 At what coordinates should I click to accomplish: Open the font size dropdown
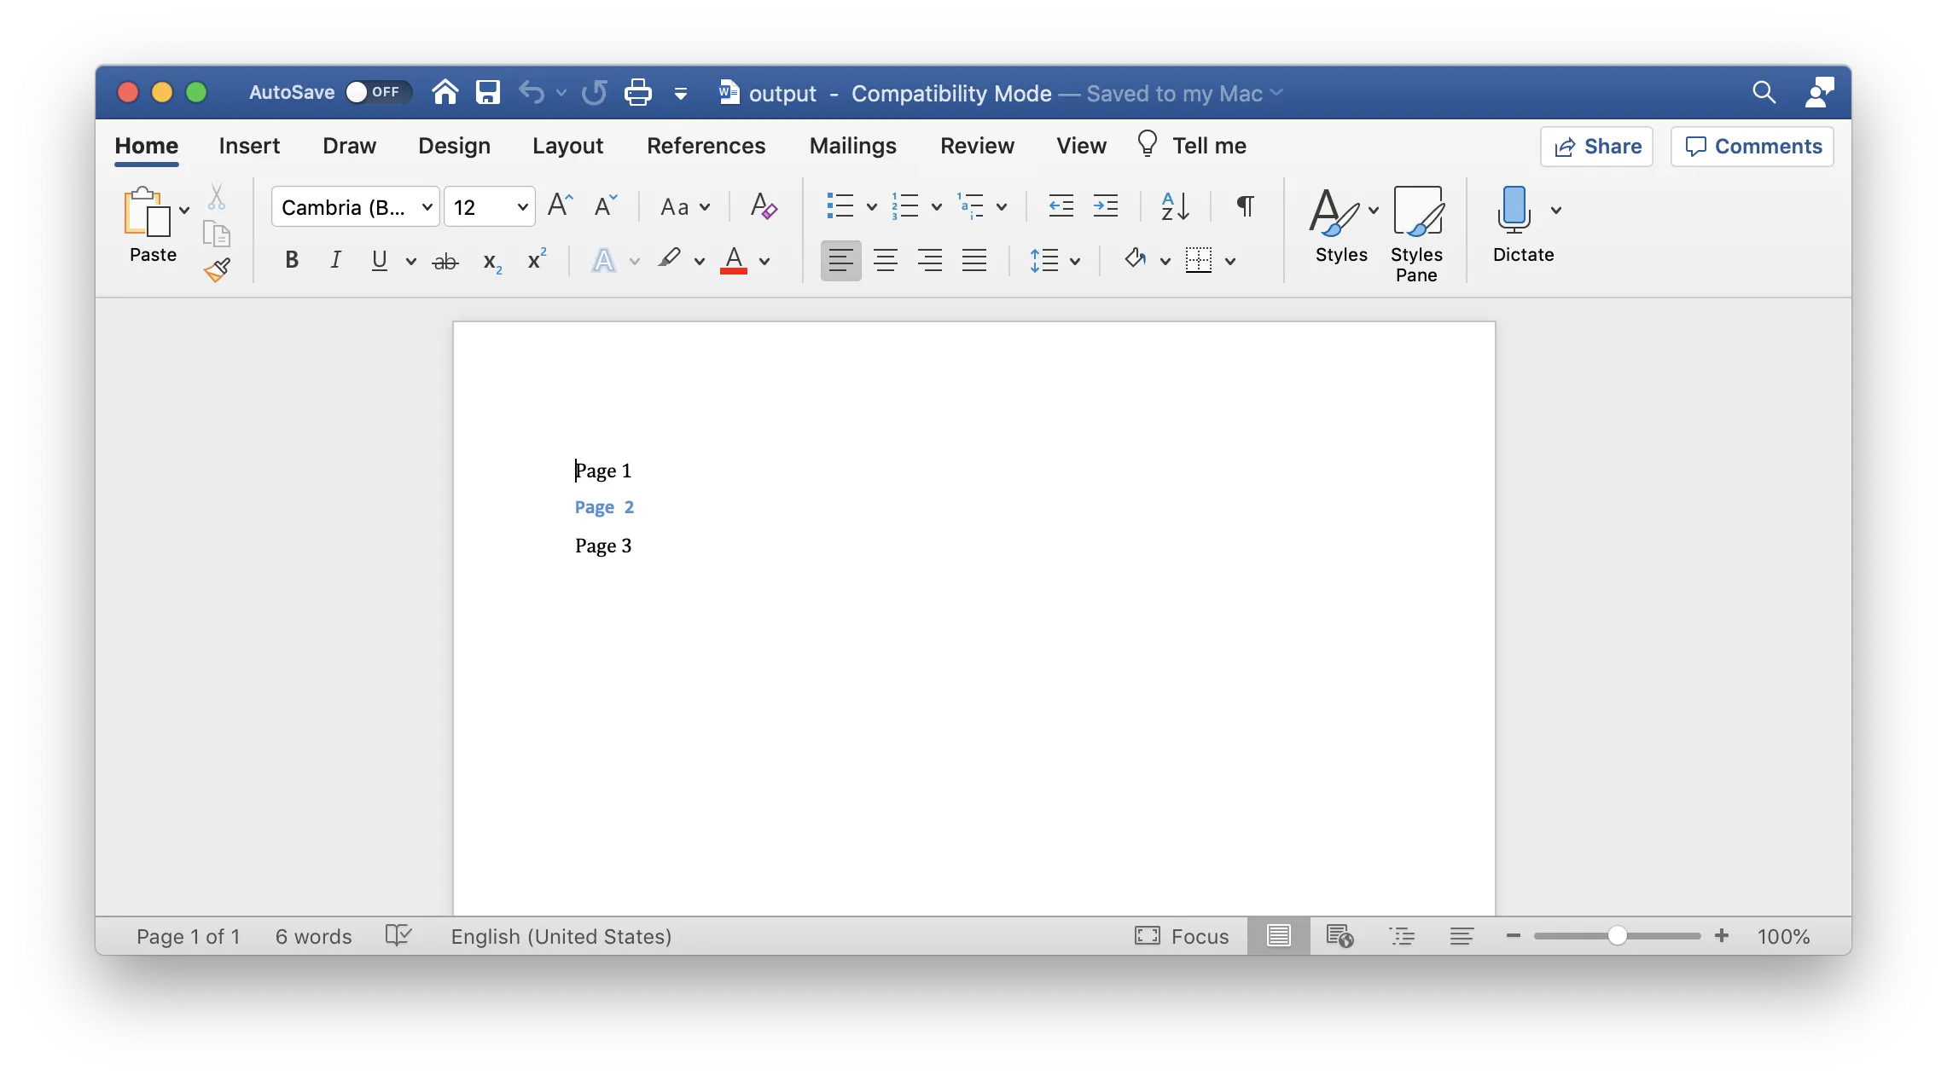[x=522, y=207]
